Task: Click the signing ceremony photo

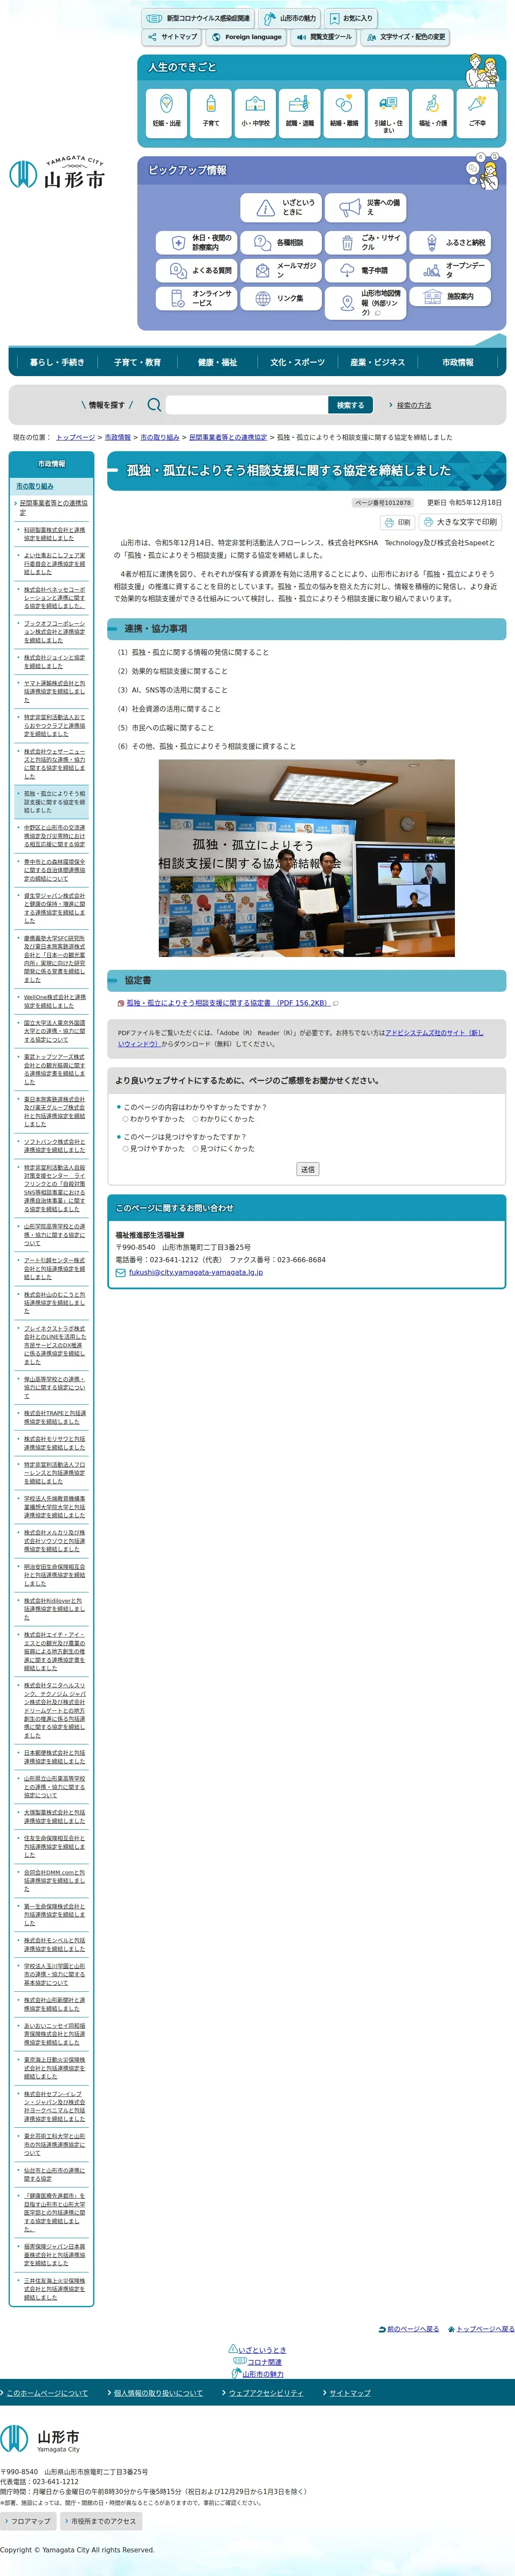Action: (307, 858)
